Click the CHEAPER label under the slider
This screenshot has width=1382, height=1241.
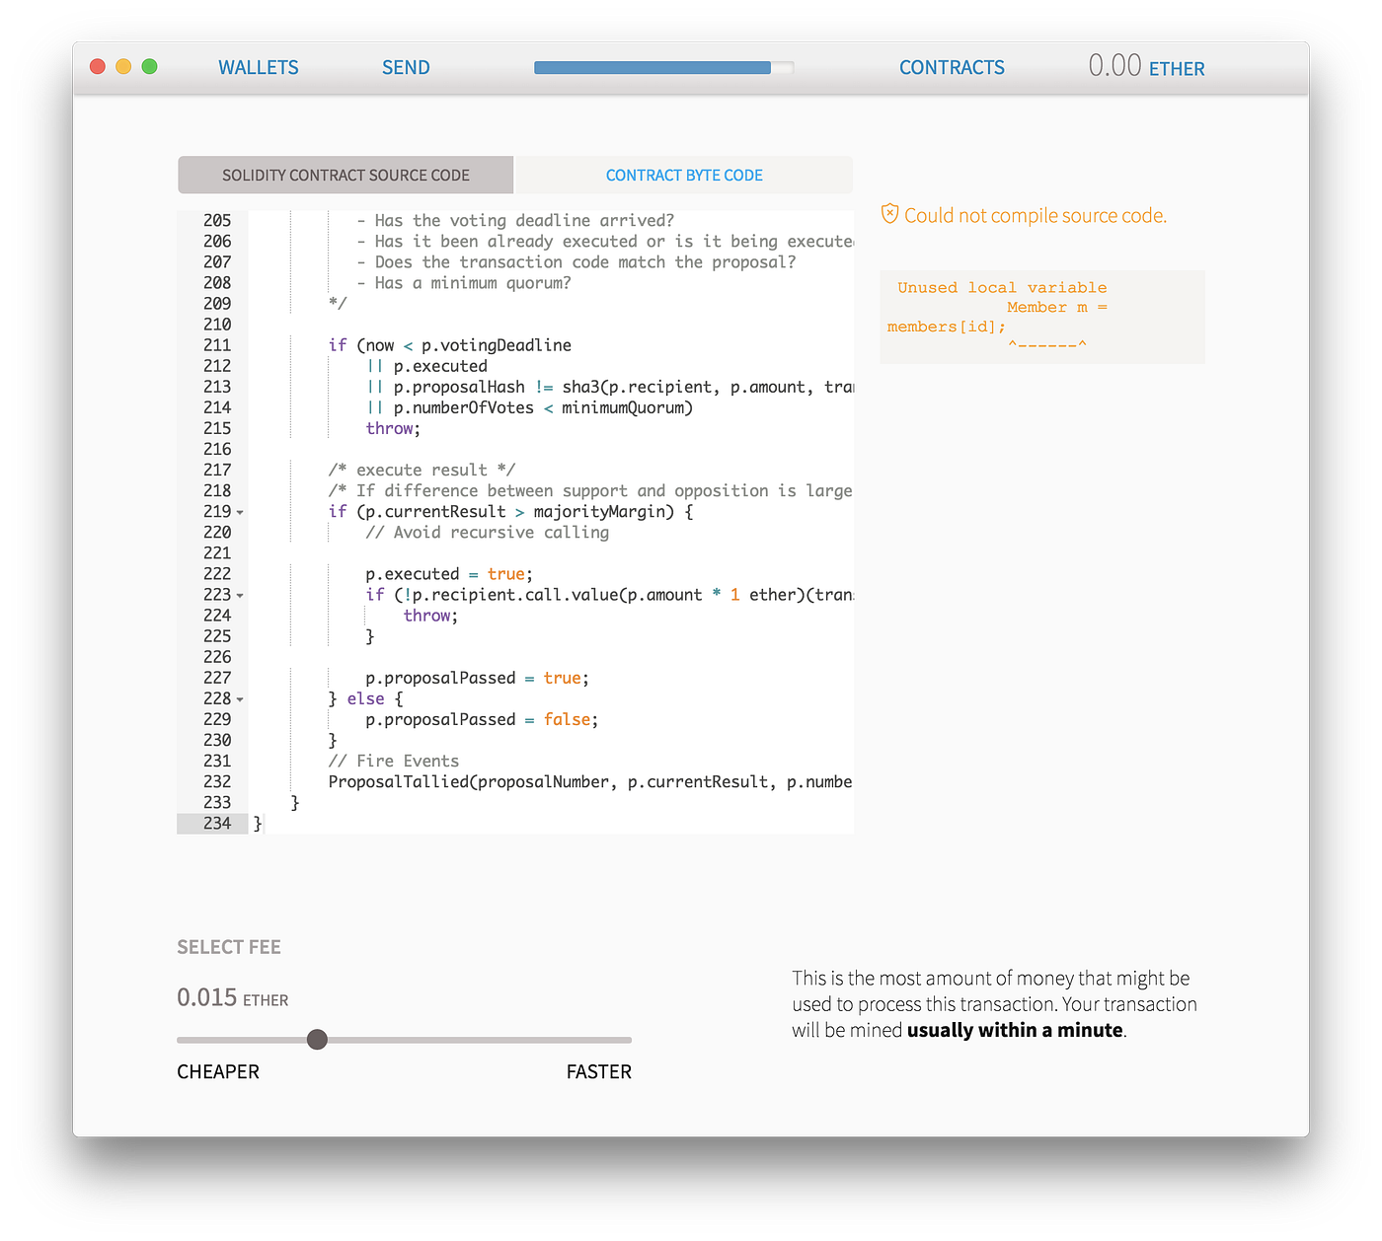218,1071
